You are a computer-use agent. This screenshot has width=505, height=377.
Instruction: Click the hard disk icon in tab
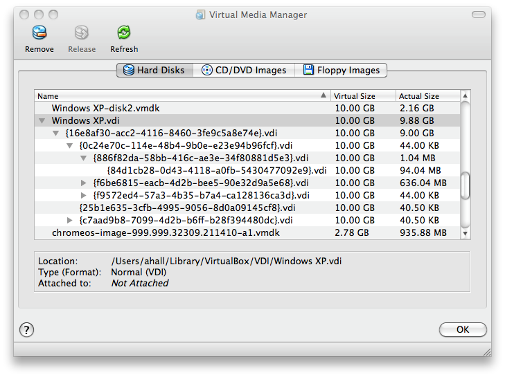pos(129,70)
